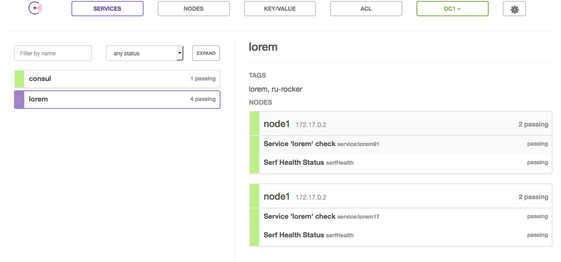Focus the Filter by name field
Screen dimensions: 561x262
tap(53, 53)
